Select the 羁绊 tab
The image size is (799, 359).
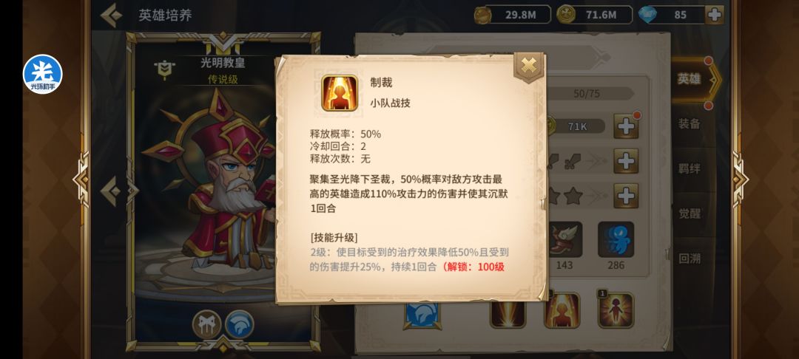coord(689,169)
